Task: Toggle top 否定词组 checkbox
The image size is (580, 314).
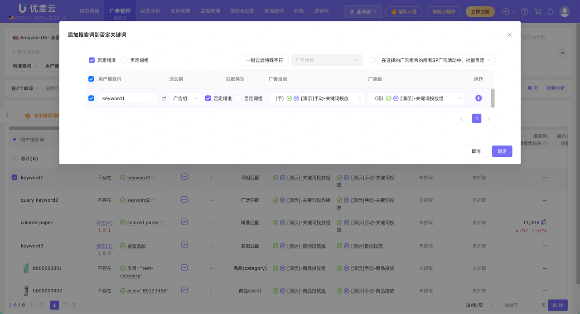Action: tap(125, 60)
